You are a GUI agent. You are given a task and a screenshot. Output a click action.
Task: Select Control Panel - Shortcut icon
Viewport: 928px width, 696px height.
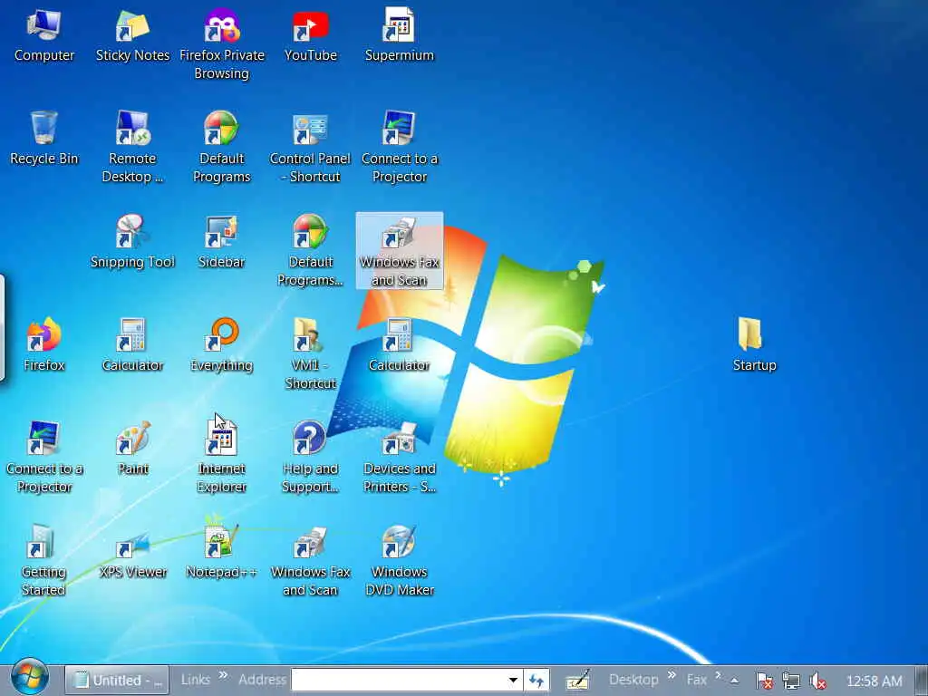(x=310, y=148)
